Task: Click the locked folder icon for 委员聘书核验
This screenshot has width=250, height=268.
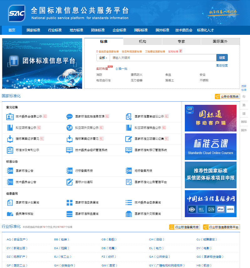Action: tap(10, 214)
